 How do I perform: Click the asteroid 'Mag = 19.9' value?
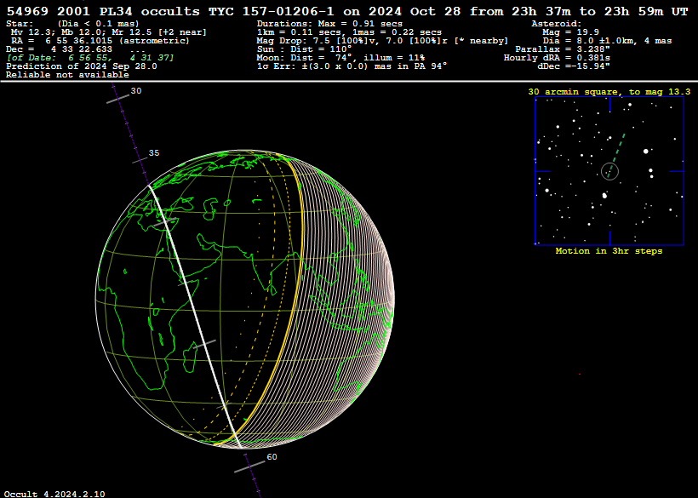point(570,32)
